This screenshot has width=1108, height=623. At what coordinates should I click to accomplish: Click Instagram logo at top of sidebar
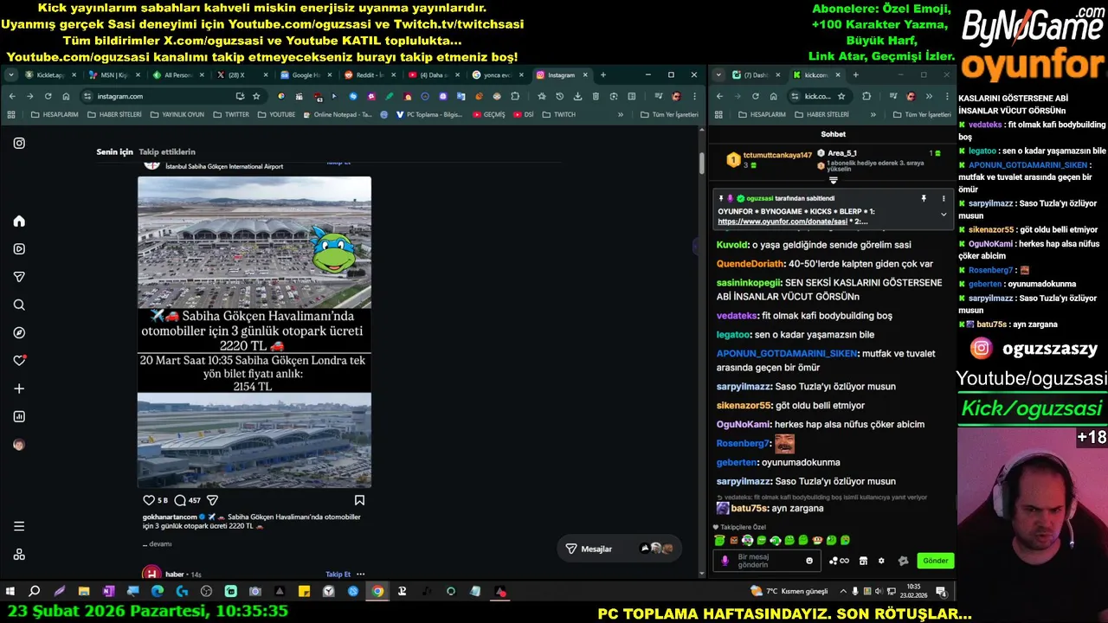[x=19, y=143]
